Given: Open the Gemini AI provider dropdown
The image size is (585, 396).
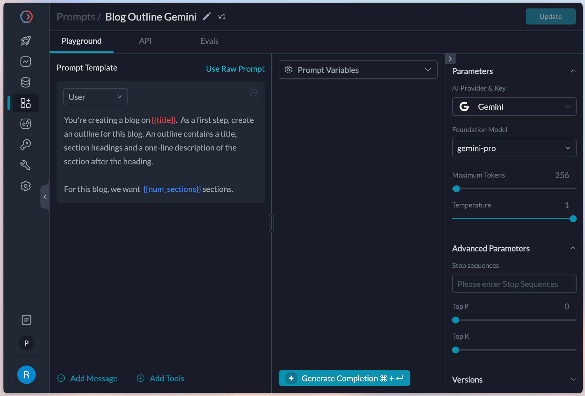Looking at the screenshot, I should pyautogui.click(x=514, y=107).
